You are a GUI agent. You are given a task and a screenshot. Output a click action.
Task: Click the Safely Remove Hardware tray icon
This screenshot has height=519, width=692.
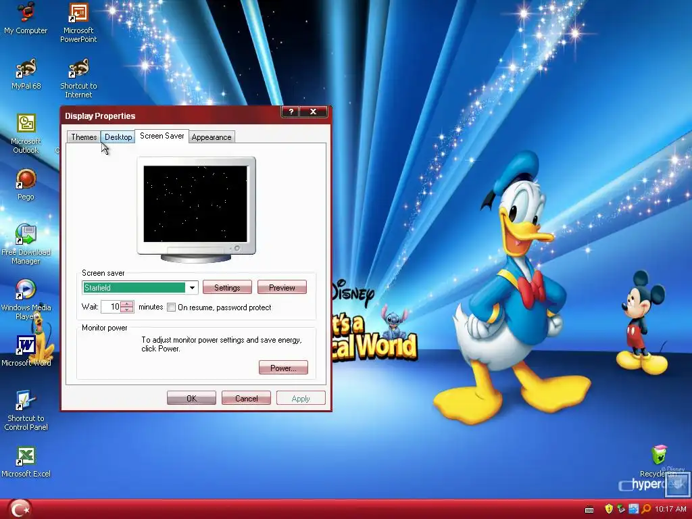coord(622,509)
